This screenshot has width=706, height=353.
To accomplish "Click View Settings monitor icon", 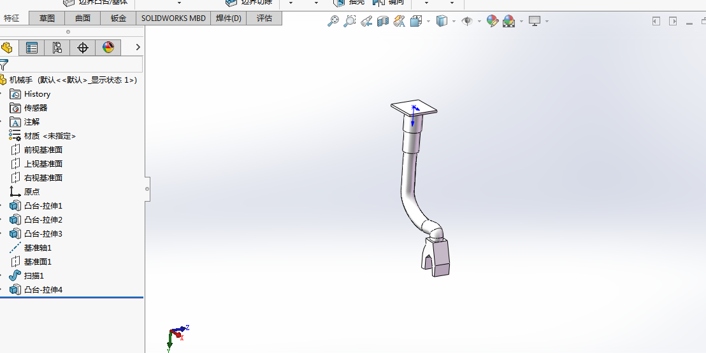I will (535, 21).
